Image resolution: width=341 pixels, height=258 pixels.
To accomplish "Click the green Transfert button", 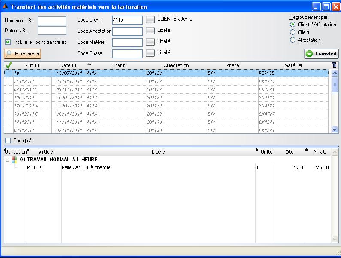I will pos(321,54).
